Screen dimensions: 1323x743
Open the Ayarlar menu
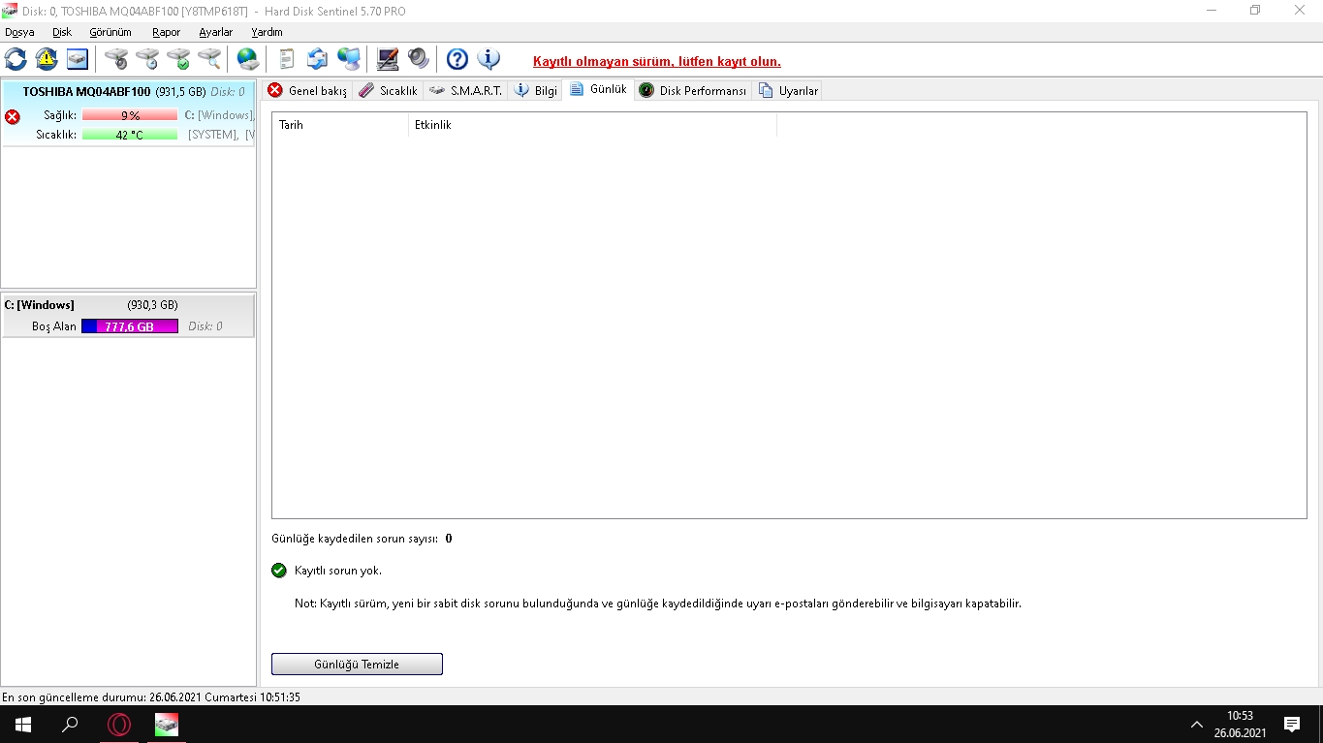[x=215, y=32]
